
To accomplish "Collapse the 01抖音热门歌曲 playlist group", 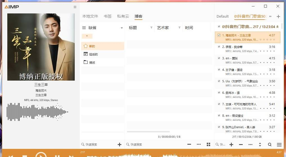I will tap(278, 27).
